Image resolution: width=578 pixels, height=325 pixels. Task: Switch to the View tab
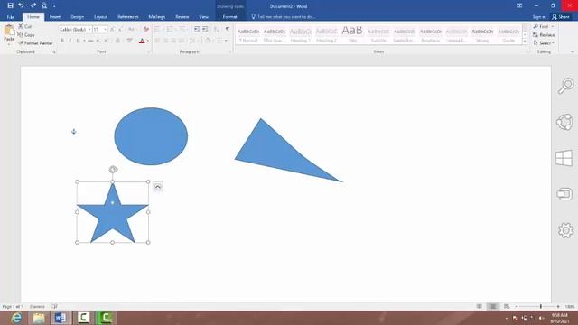click(x=203, y=17)
